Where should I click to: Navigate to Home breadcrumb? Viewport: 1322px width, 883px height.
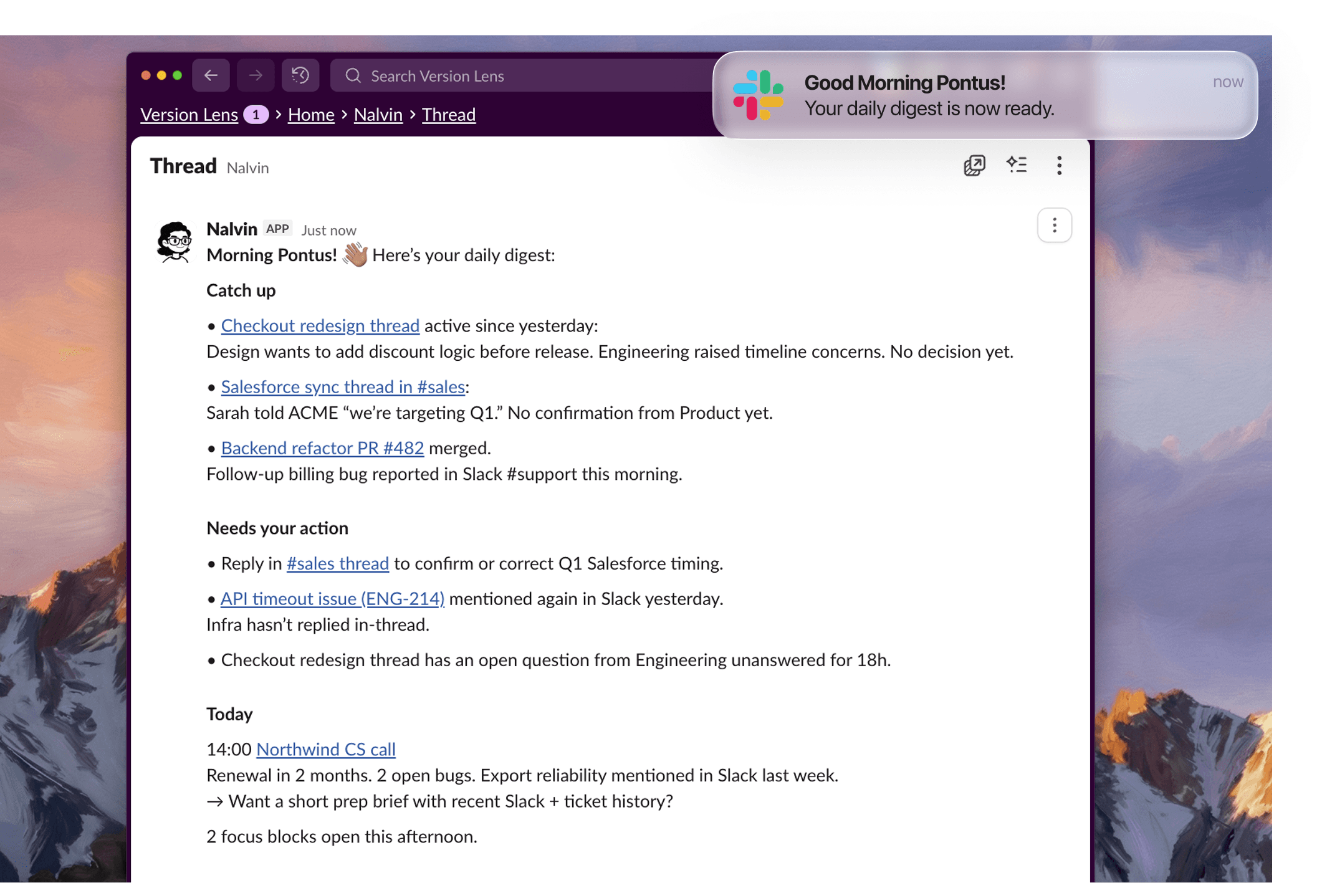[x=311, y=115]
